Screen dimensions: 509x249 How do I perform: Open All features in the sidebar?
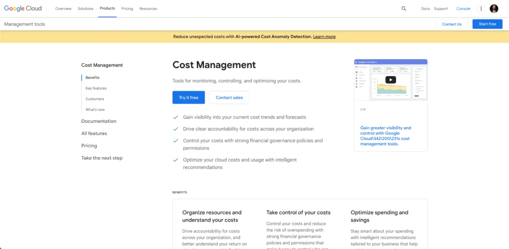94,133
